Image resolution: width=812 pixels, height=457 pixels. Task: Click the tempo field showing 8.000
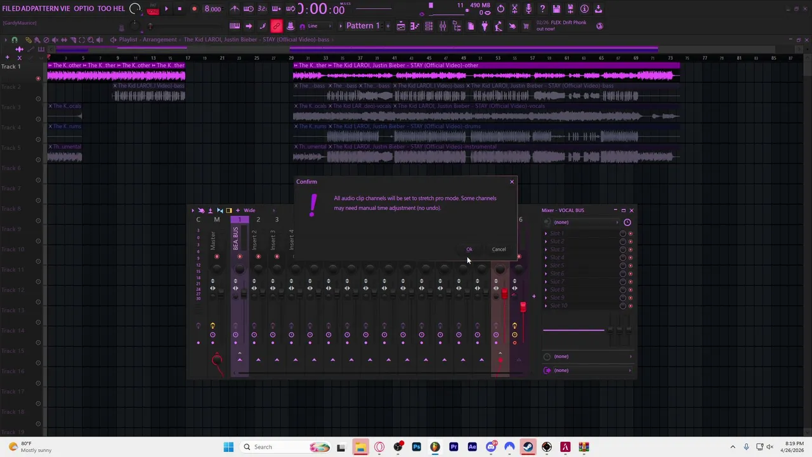pyautogui.click(x=213, y=9)
